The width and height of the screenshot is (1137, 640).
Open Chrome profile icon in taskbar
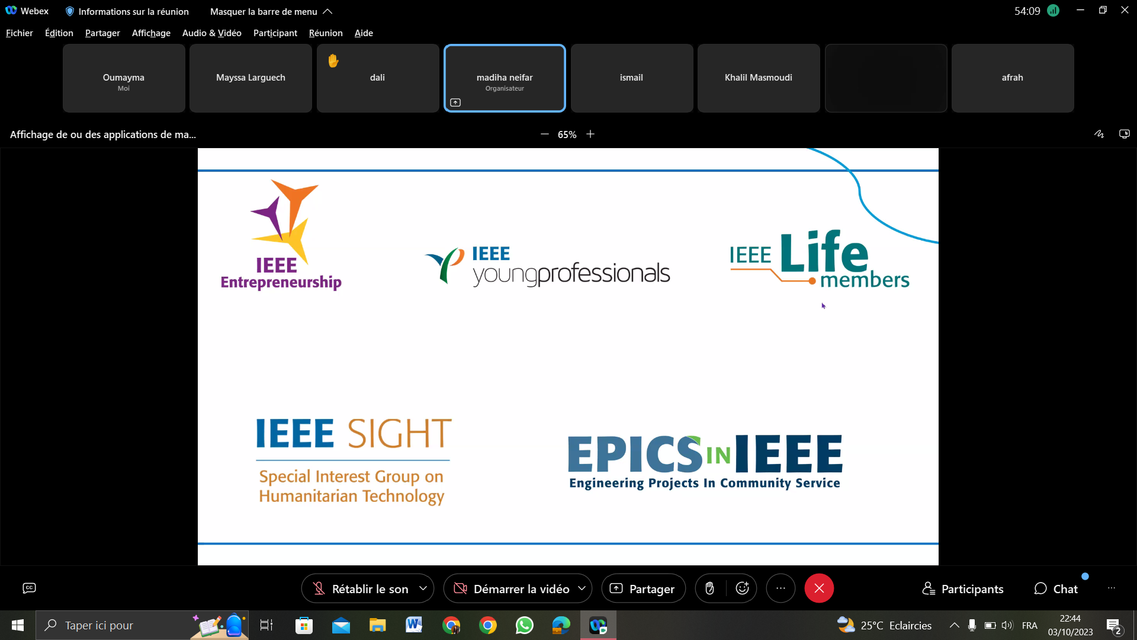click(x=451, y=625)
